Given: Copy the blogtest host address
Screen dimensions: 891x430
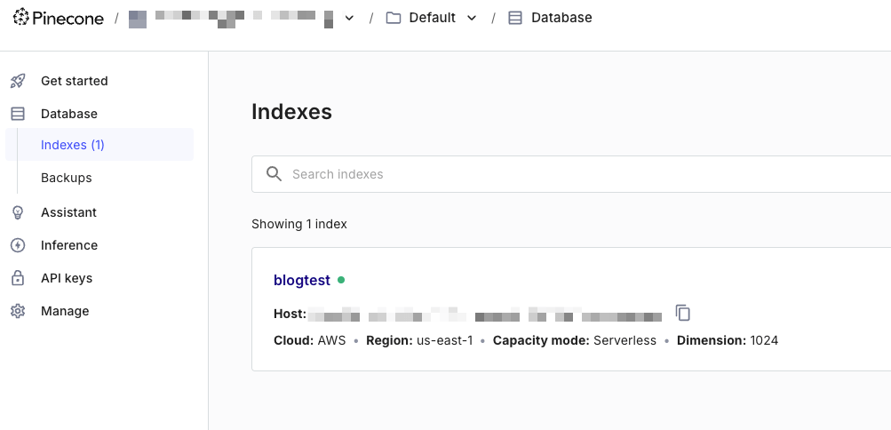Looking at the screenshot, I should coord(682,313).
